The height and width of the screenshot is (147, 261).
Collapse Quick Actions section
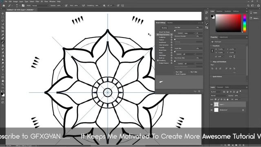[211, 76]
